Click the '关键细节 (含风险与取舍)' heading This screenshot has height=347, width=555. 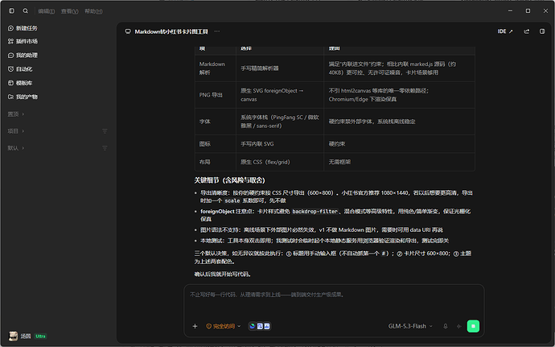click(229, 180)
